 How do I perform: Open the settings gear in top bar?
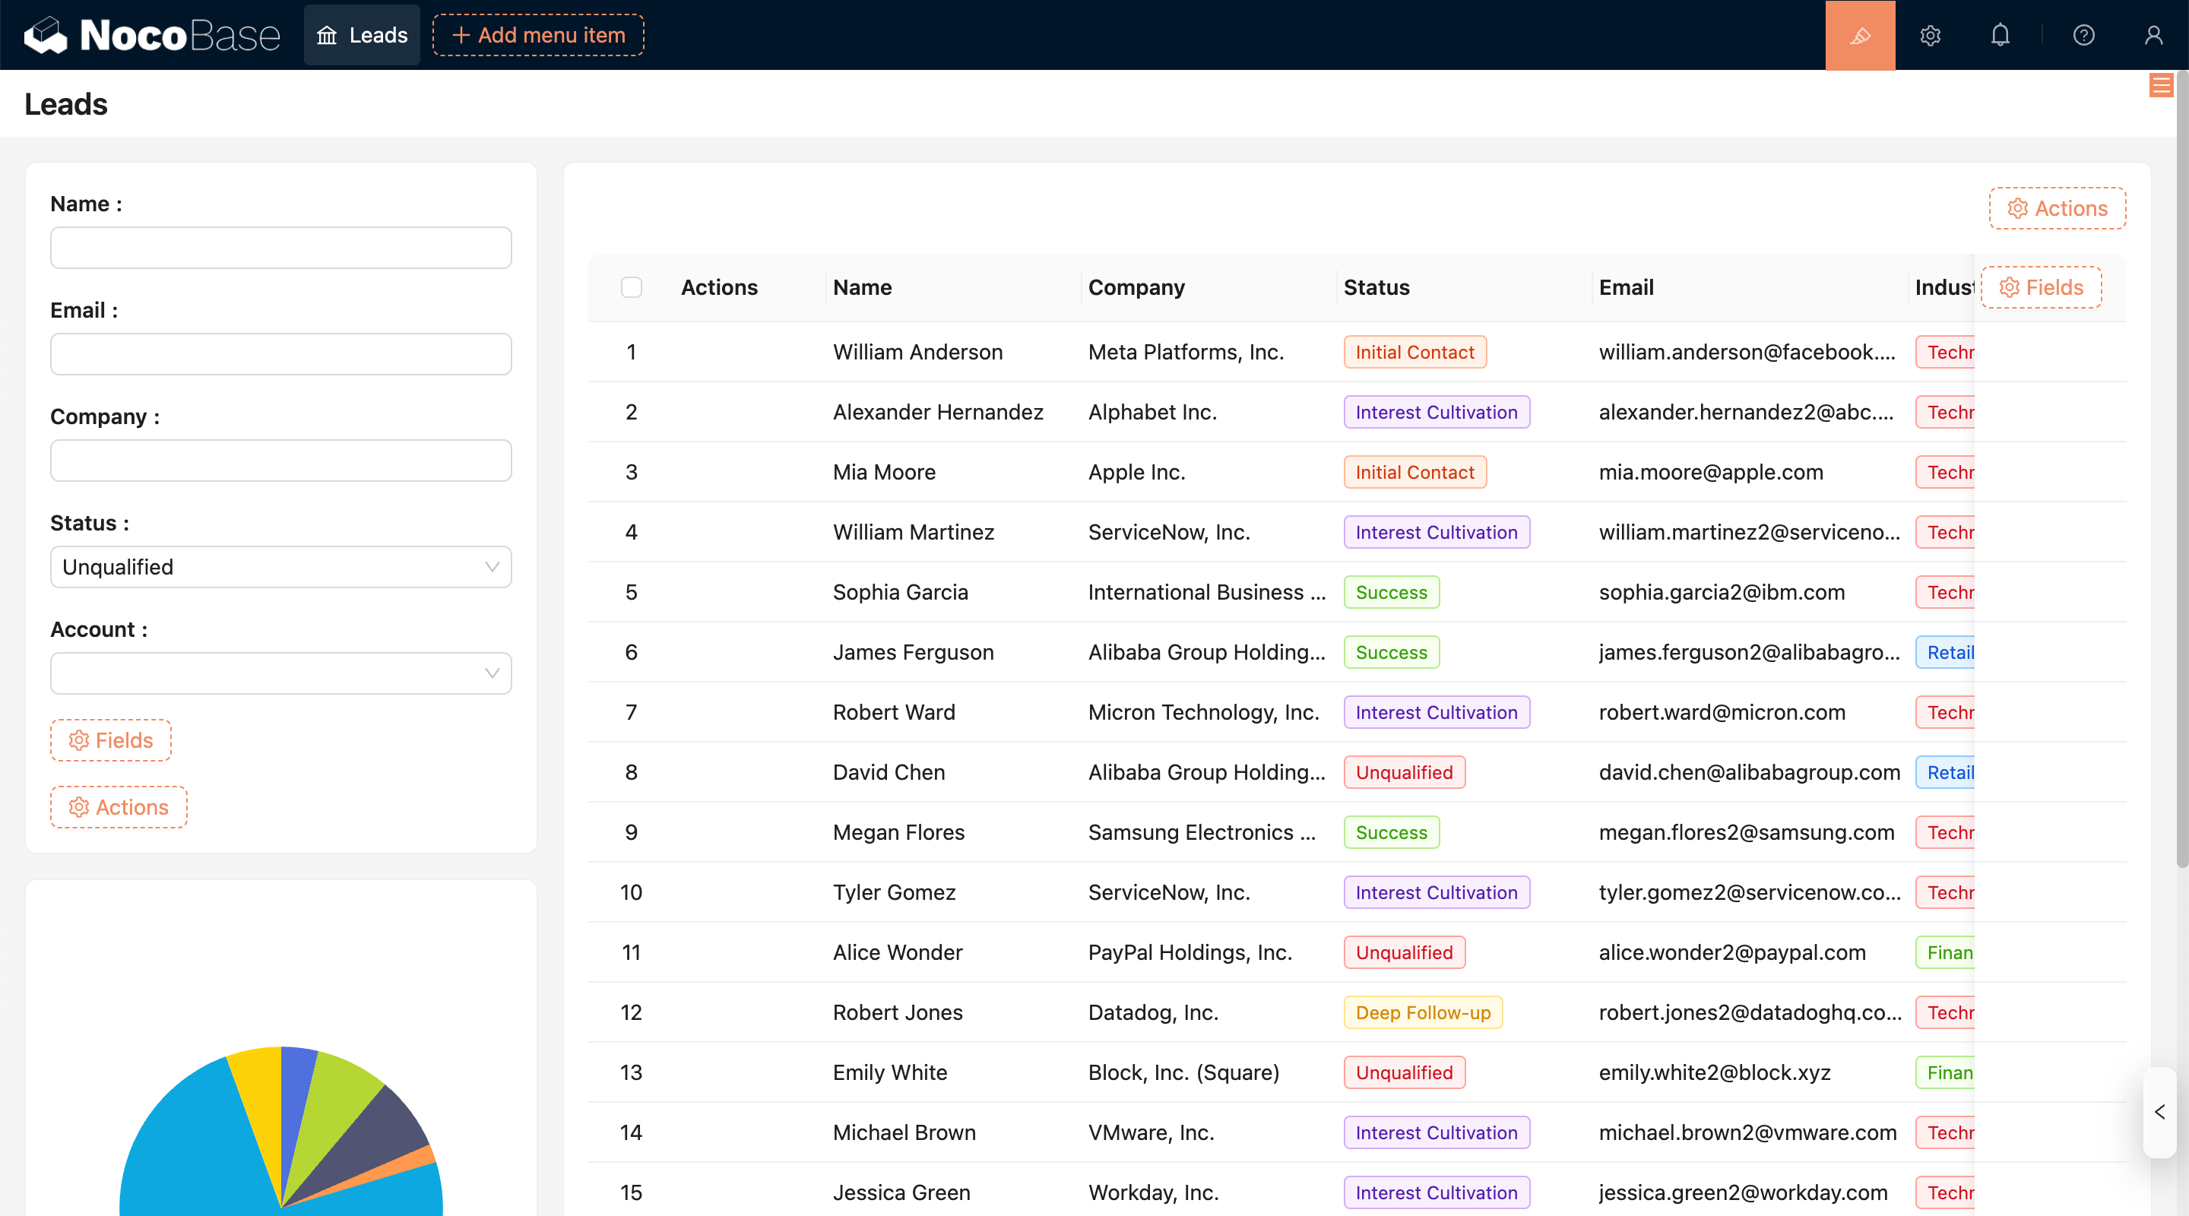pos(1930,35)
